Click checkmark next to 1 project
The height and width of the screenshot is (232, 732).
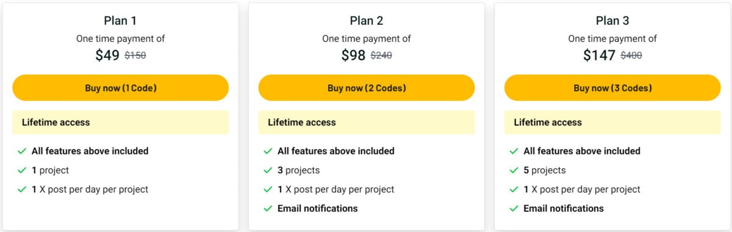click(x=22, y=170)
